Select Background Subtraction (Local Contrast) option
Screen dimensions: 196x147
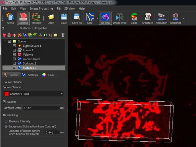(x=6, y=126)
